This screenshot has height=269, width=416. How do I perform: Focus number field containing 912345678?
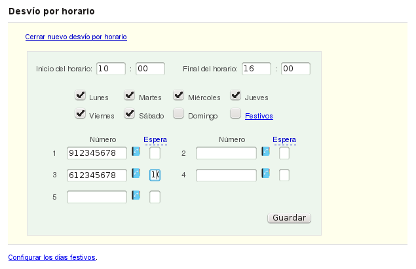[x=97, y=153]
